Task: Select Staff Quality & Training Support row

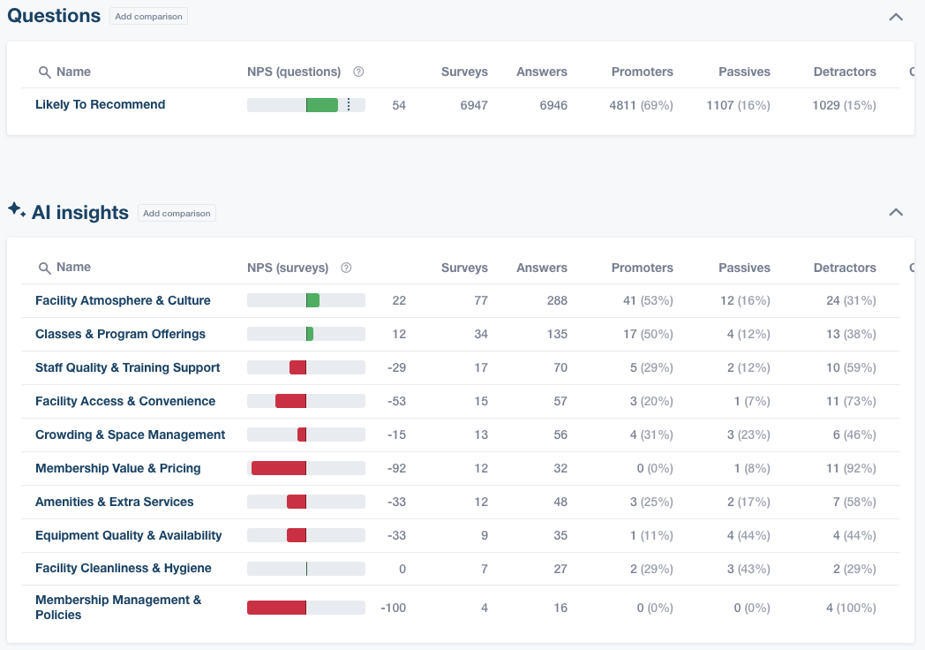Action: pyautogui.click(x=127, y=367)
